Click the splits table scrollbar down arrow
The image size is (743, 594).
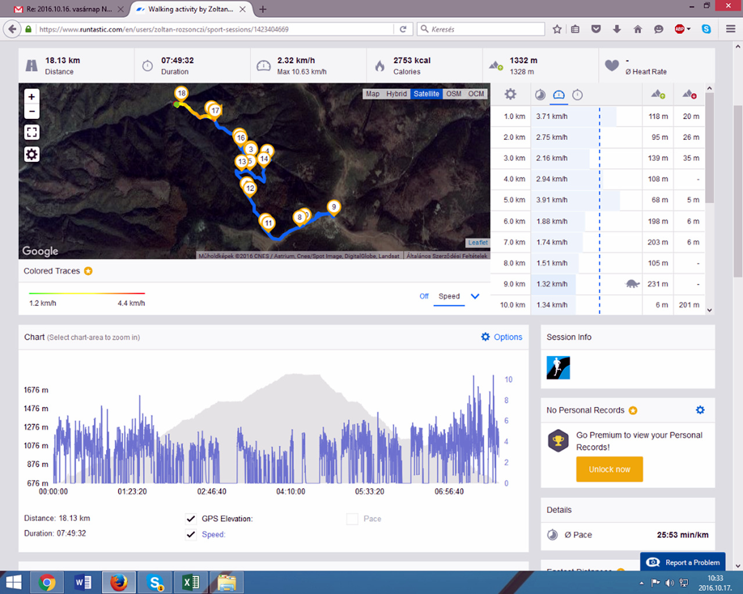pos(709,310)
